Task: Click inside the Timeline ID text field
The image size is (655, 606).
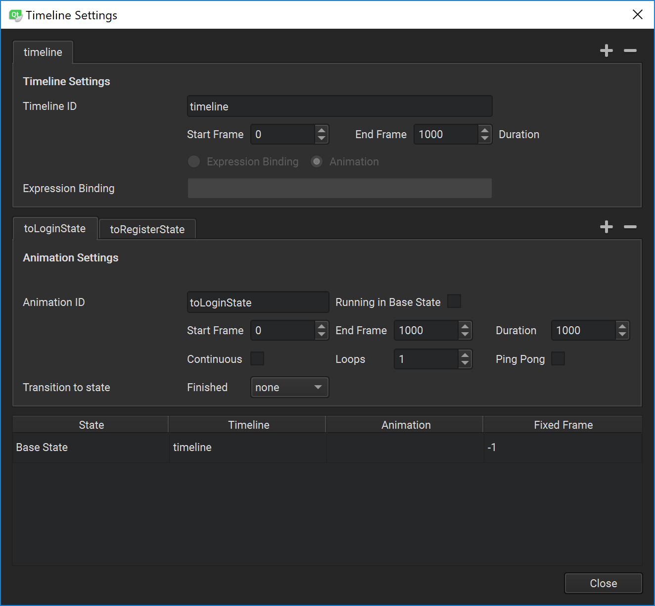Action: point(339,106)
